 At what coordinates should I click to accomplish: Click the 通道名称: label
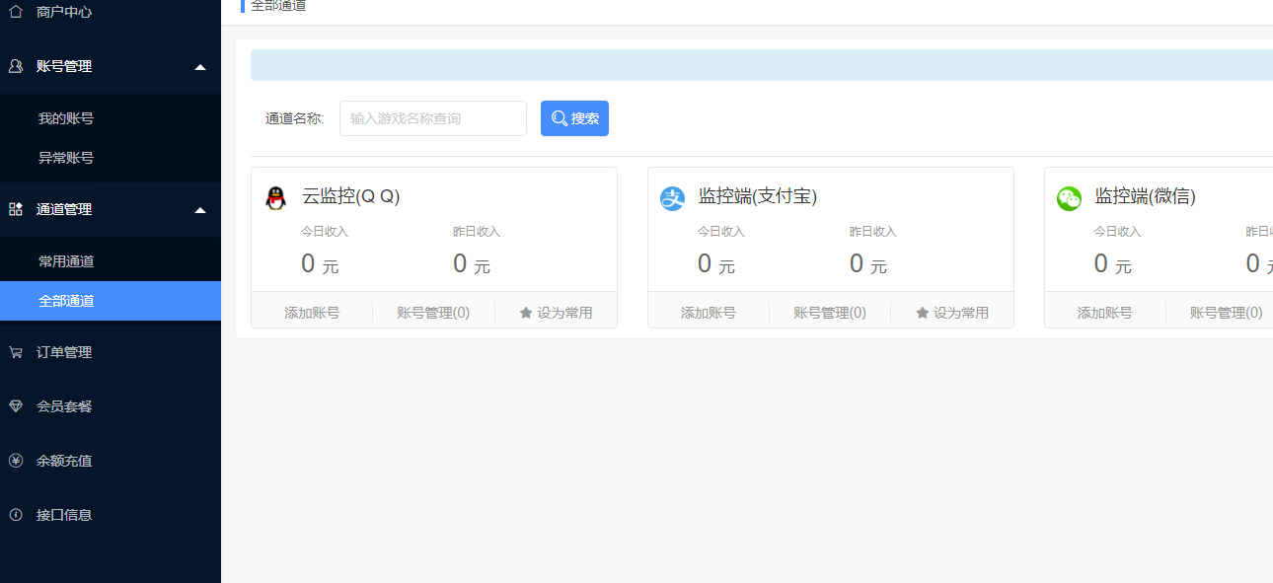pos(294,118)
